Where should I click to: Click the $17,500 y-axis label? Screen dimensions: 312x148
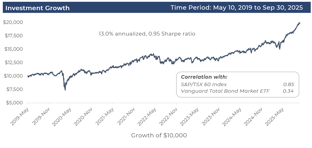click(13, 36)
